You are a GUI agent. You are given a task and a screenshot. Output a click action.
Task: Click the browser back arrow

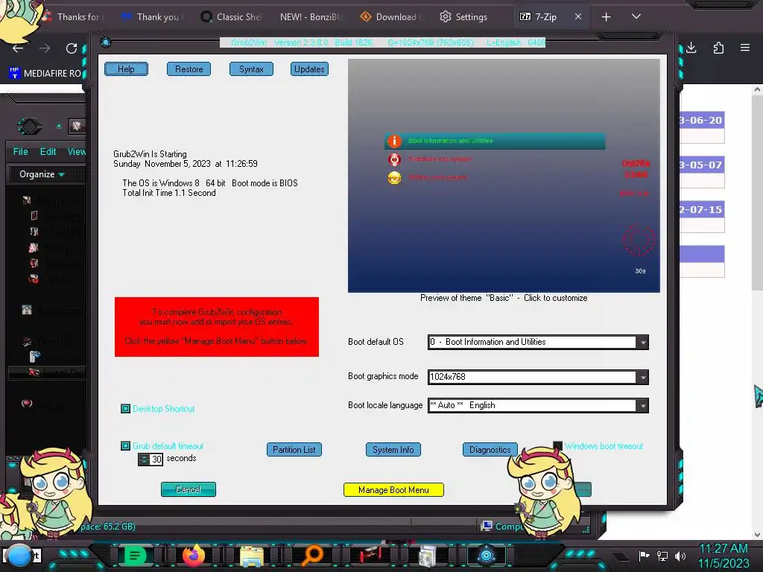18,48
